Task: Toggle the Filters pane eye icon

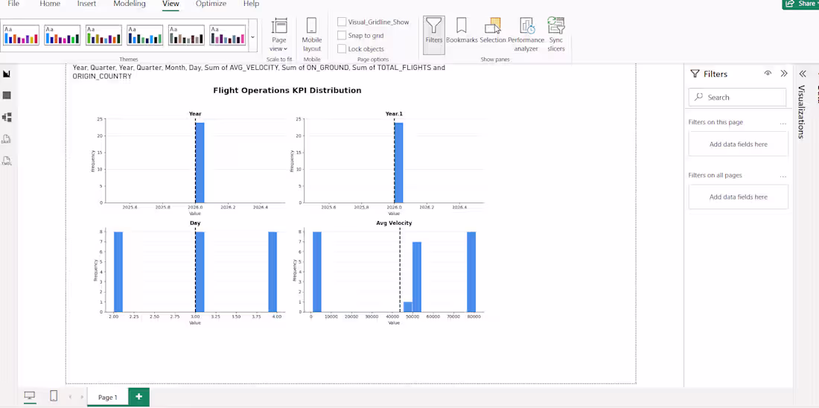Action: (768, 74)
